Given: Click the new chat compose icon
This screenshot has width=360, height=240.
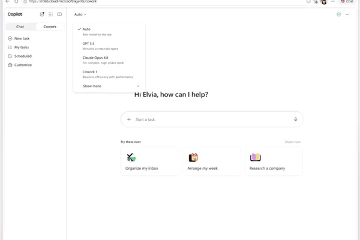Looking at the screenshot, I should click(x=42, y=14).
